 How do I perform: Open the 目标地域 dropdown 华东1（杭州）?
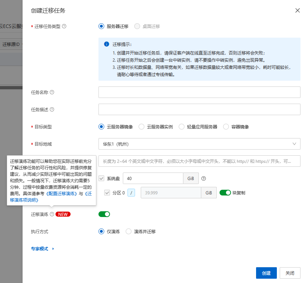(x=199, y=144)
